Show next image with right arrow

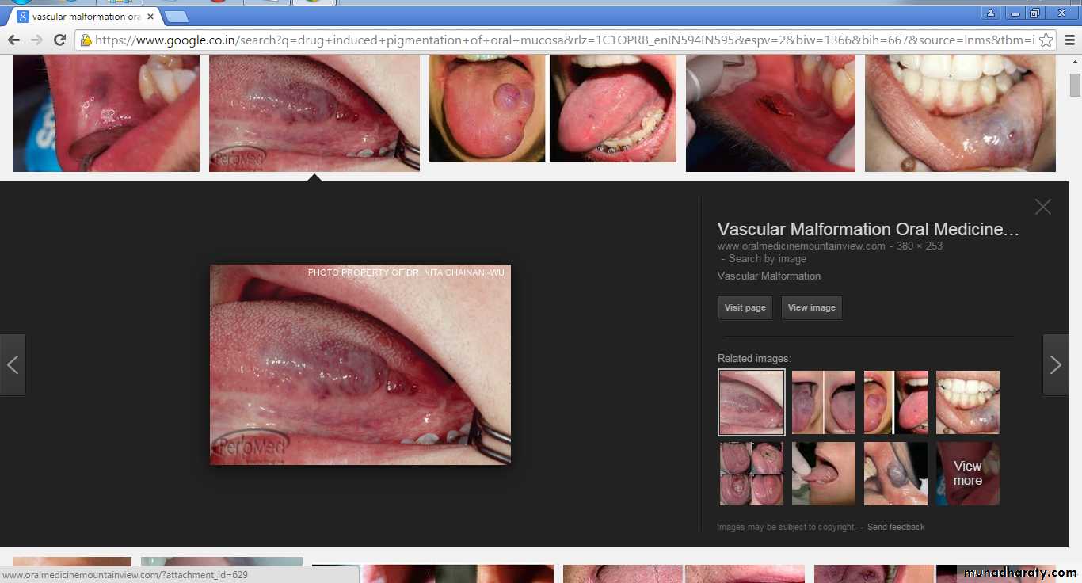pyautogui.click(x=1055, y=364)
